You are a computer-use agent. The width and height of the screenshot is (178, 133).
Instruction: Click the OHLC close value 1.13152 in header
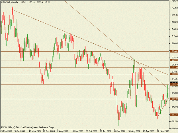(x=47, y=2)
